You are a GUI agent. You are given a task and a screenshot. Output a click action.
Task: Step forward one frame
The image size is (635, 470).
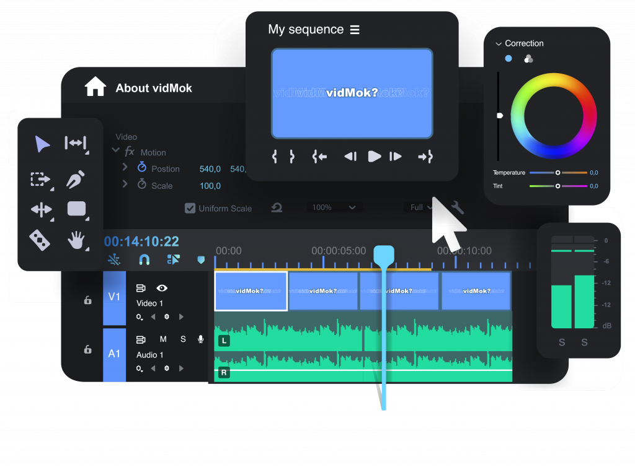click(x=395, y=157)
